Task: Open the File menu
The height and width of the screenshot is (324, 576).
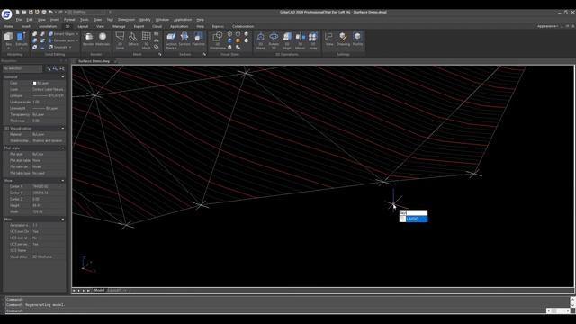Action: coord(18,20)
